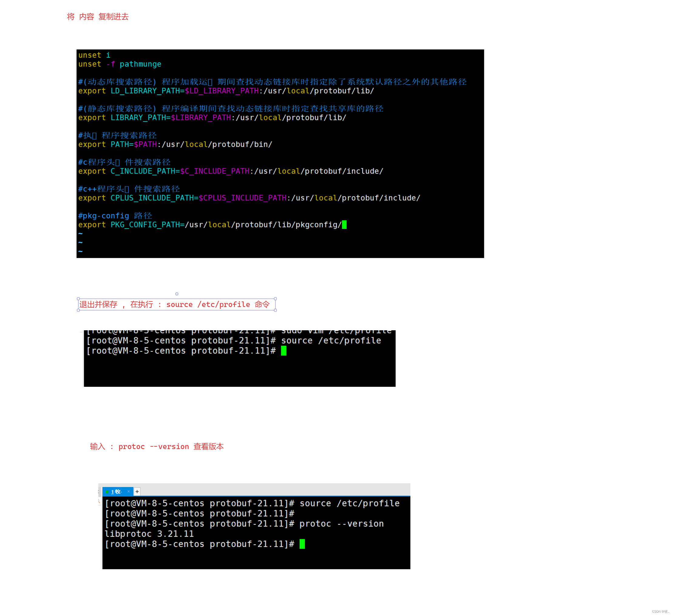Close the '1 牧-' session tab
The height and width of the screenshot is (616, 674).
click(128, 491)
